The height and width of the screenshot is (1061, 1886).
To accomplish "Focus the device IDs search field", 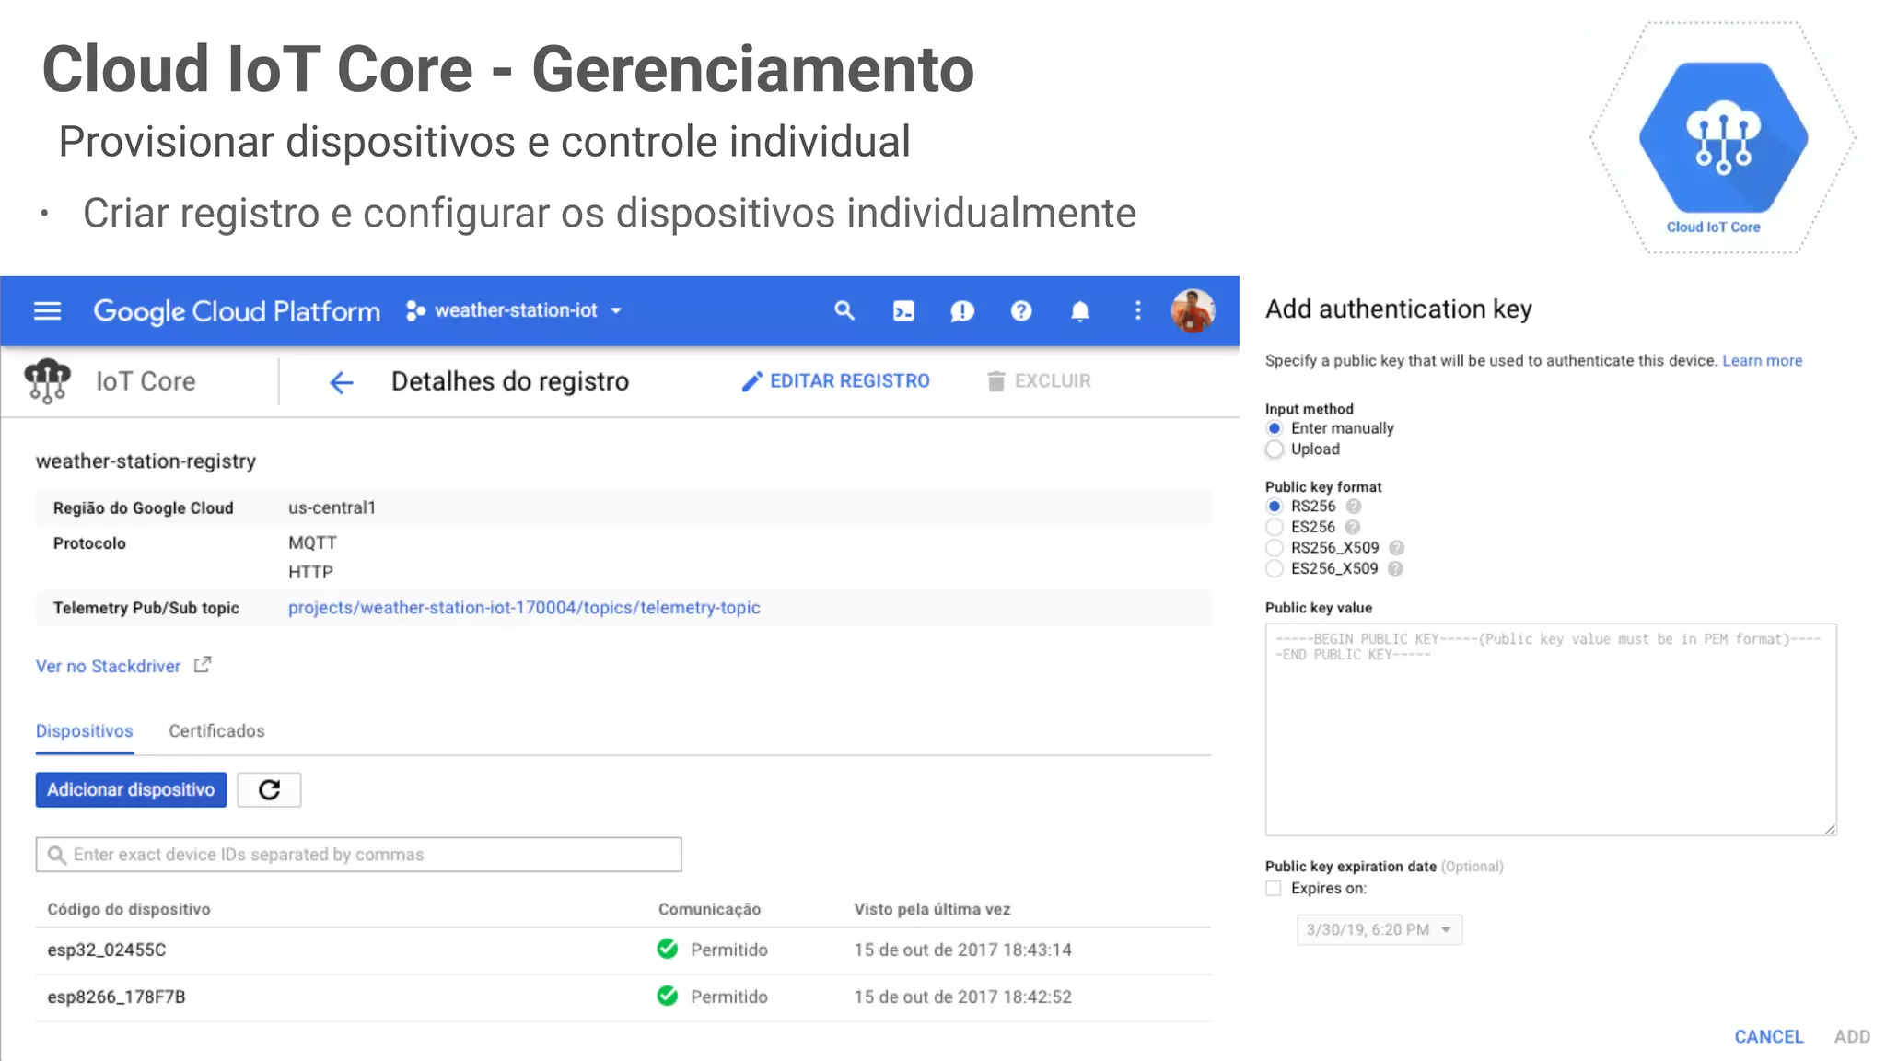I will tap(359, 855).
